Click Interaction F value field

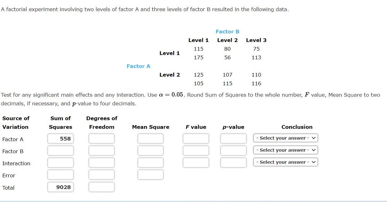[196, 162]
